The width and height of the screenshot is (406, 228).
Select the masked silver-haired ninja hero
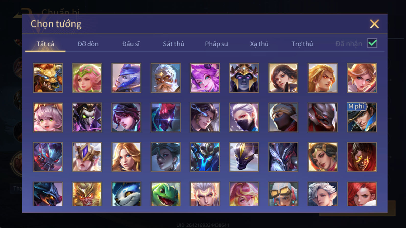click(x=244, y=117)
